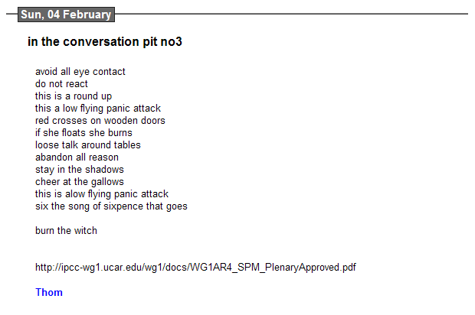This screenshot has width=475, height=315.
Task: Click the line 'if she floats she burns'
Action: [84, 133]
